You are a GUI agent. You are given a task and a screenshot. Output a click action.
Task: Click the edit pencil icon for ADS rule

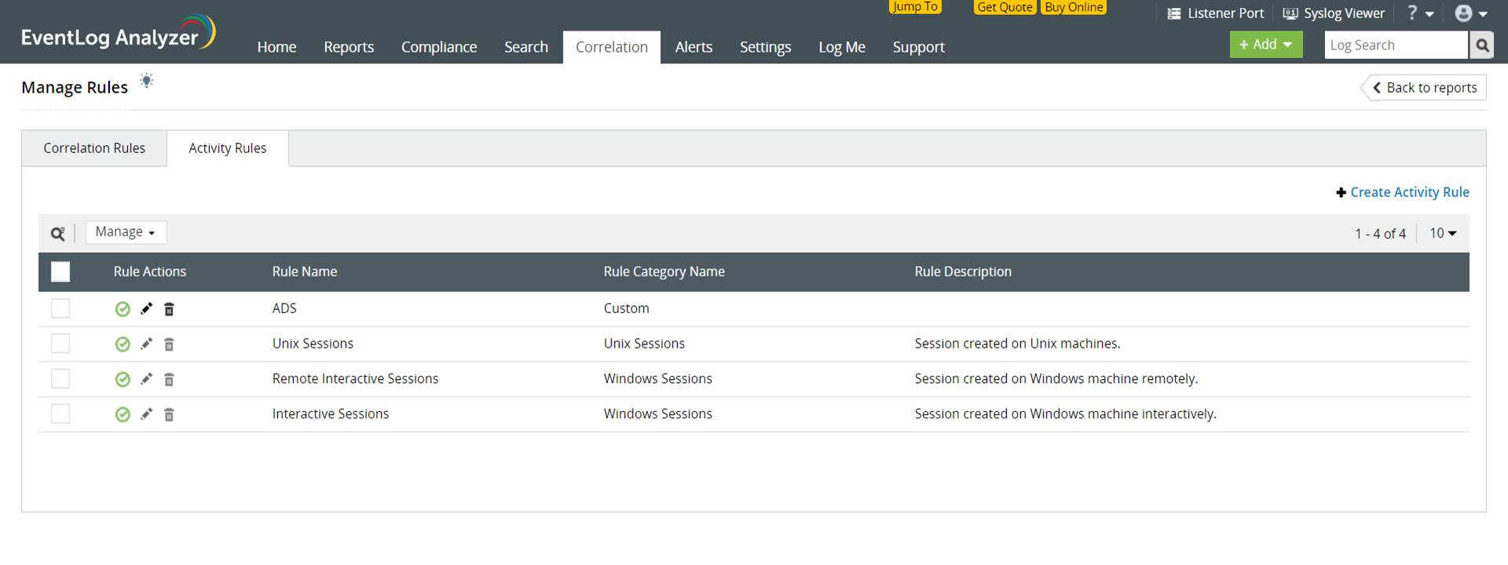pyautogui.click(x=146, y=309)
